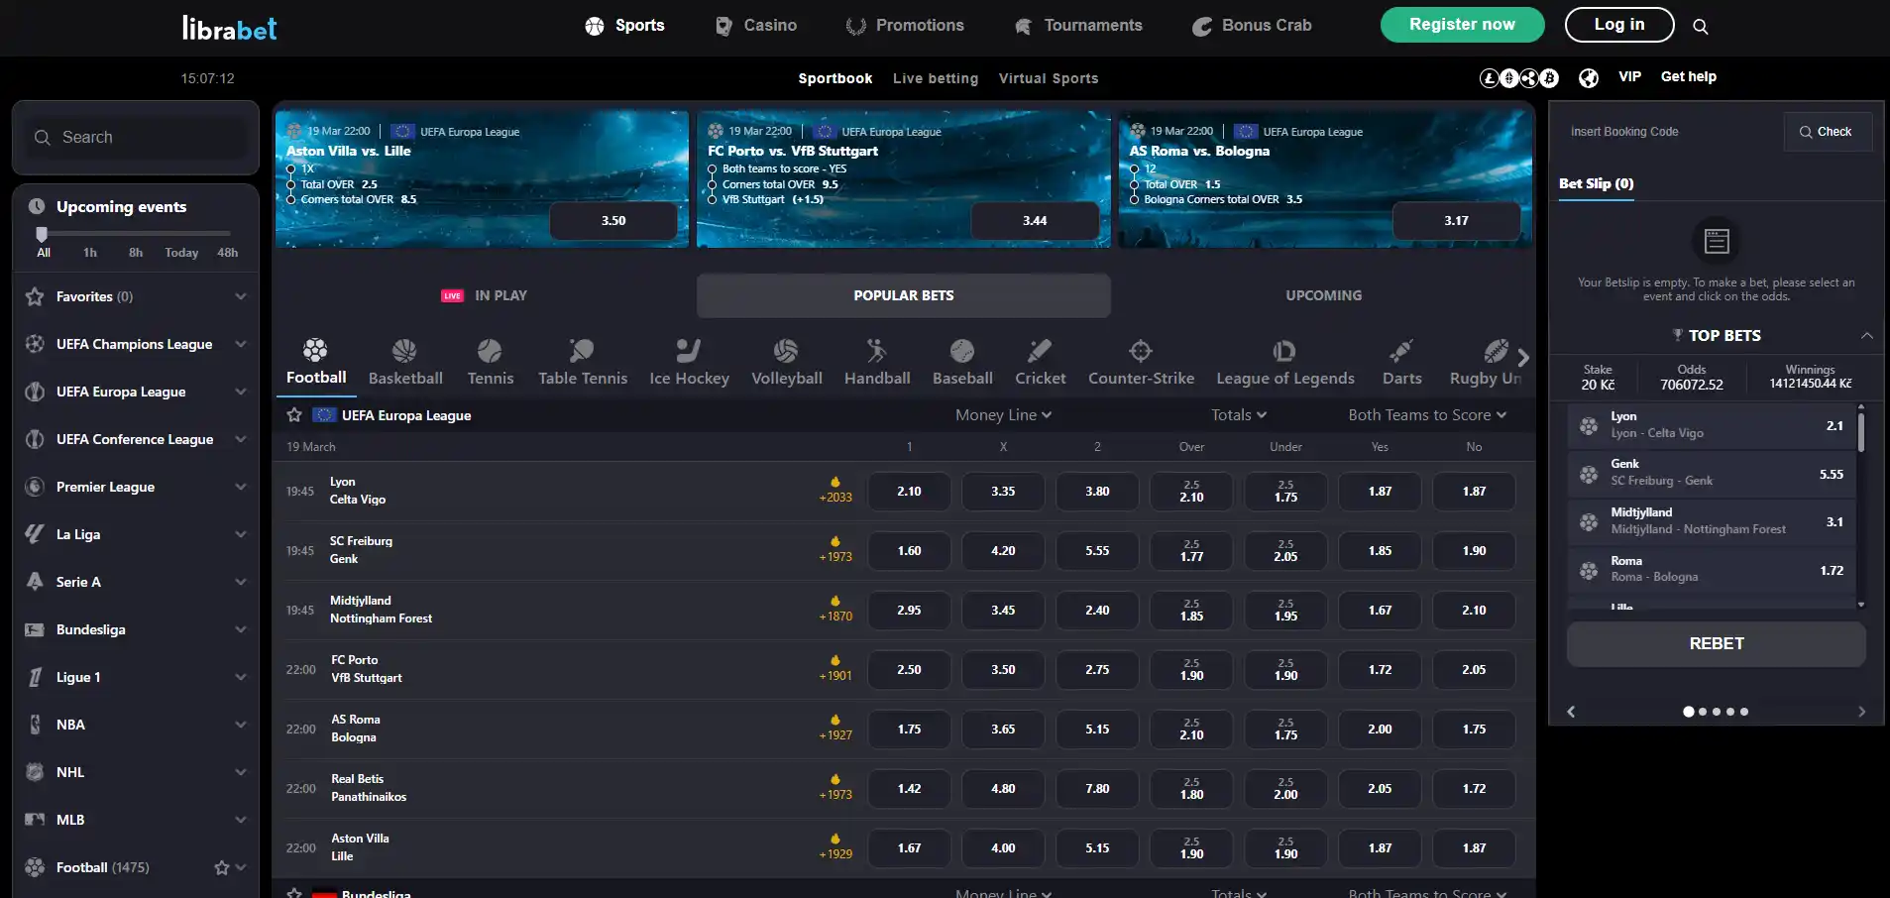The image size is (1890, 898).
Task: Click the Log in button
Action: pos(1619,25)
